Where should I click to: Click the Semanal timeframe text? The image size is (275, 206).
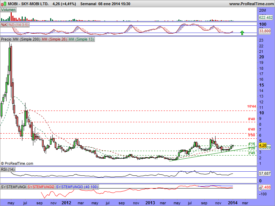(88, 4)
